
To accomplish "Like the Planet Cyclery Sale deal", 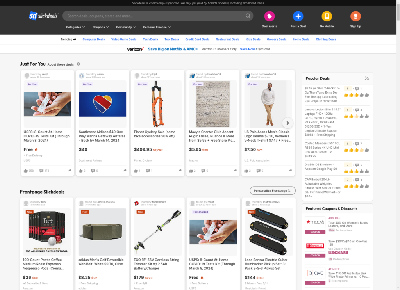I will coord(136,171).
